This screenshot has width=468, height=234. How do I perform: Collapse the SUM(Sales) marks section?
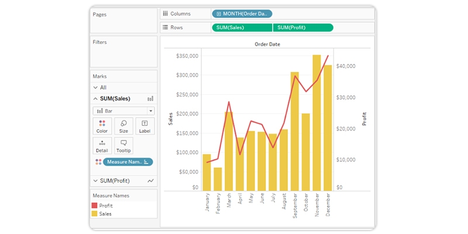[96, 99]
